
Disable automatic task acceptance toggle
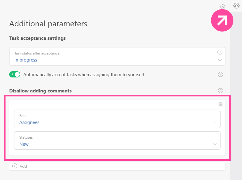click(15, 74)
